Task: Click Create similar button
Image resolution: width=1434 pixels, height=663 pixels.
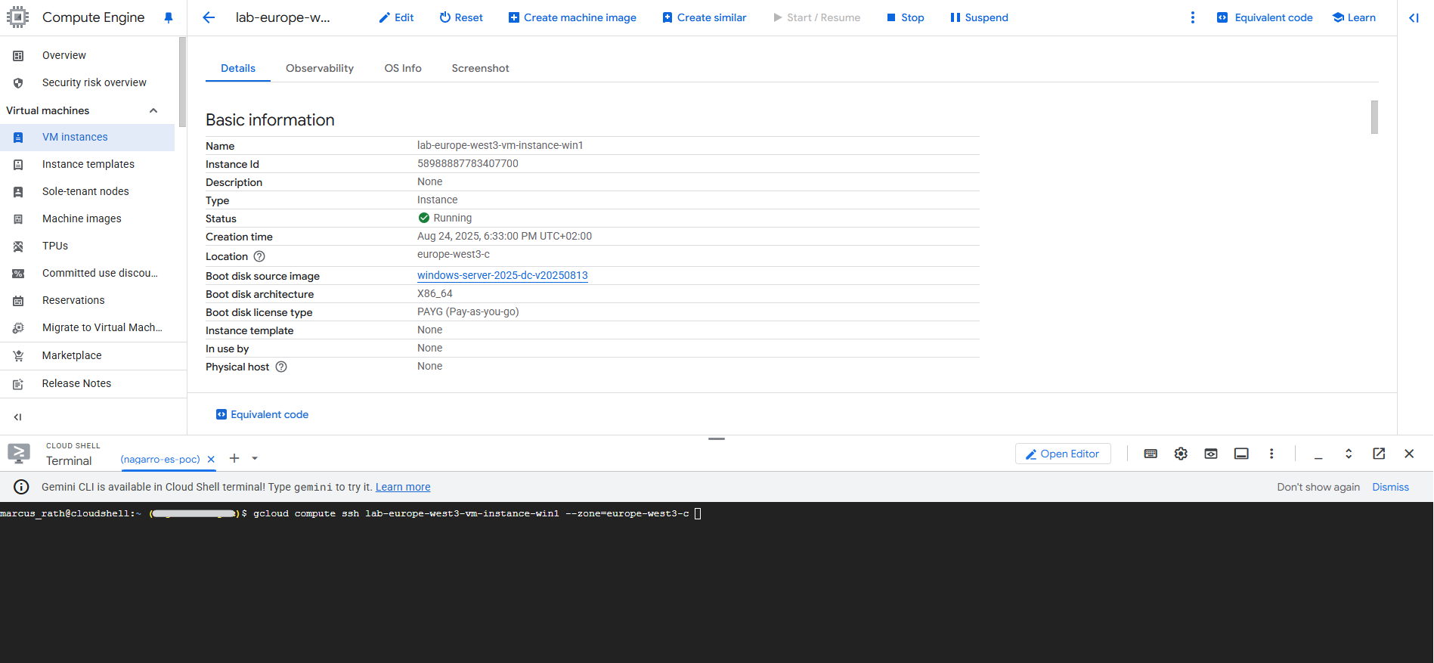Action: pyautogui.click(x=704, y=17)
